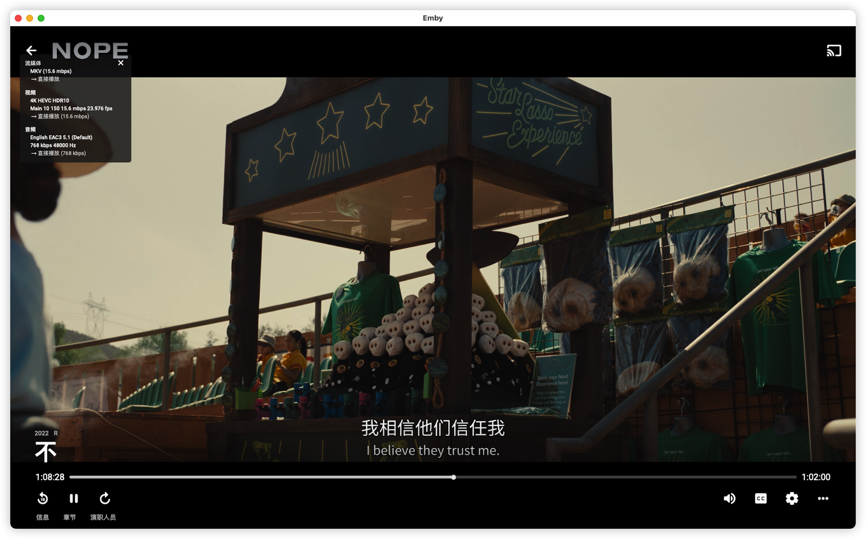The width and height of the screenshot is (866, 539).
Task: Open the 演职人员 cast tab
Action: pyautogui.click(x=103, y=517)
